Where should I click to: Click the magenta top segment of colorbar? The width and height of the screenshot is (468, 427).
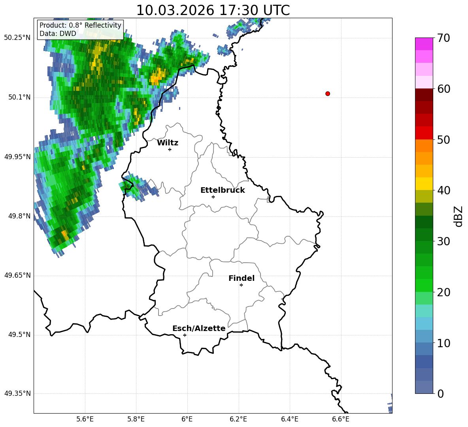(x=424, y=44)
